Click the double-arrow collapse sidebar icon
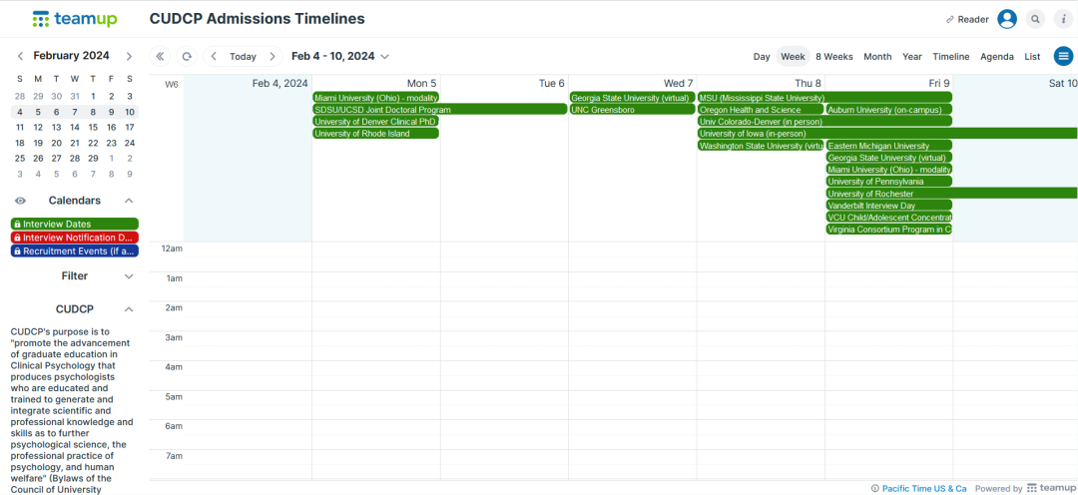 coord(161,57)
